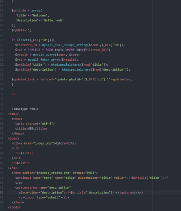Click the mysqli_fetch_array function call
181x211 pixels.
click(x=44, y=60)
